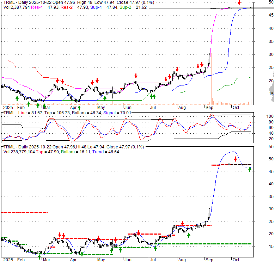Click the red down arrow at top-panel October peak
This screenshot has height=262, width=275.
point(239,3)
